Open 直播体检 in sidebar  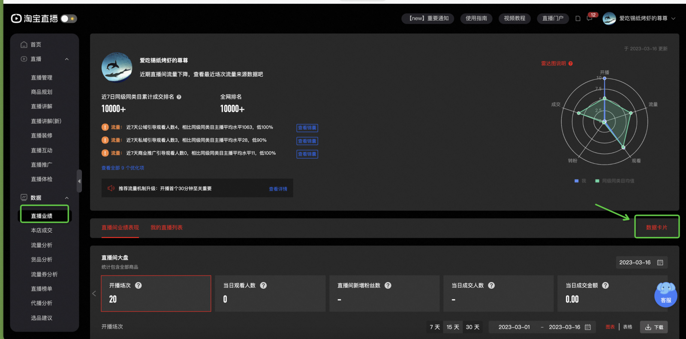click(42, 179)
